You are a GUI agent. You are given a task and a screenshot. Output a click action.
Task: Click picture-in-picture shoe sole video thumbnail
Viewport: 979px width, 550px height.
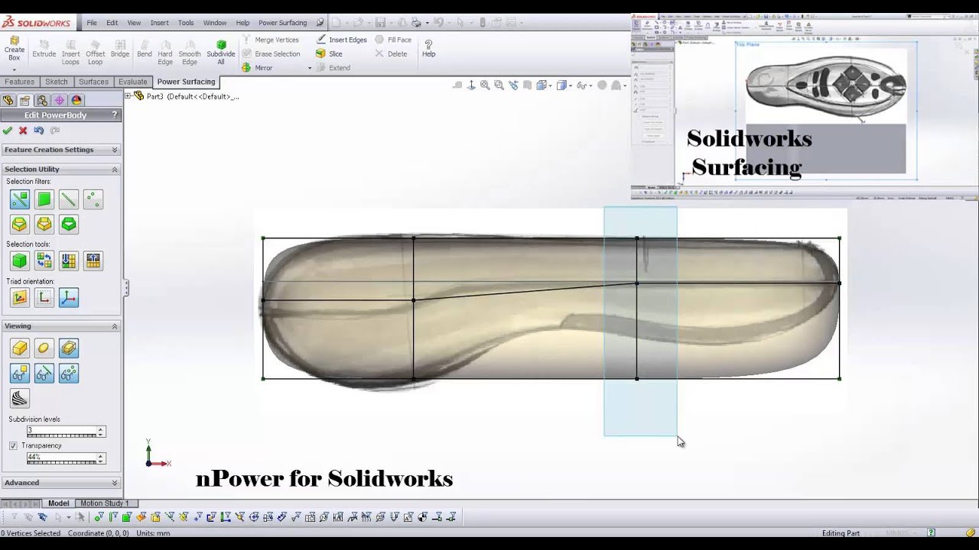click(x=805, y=106)
